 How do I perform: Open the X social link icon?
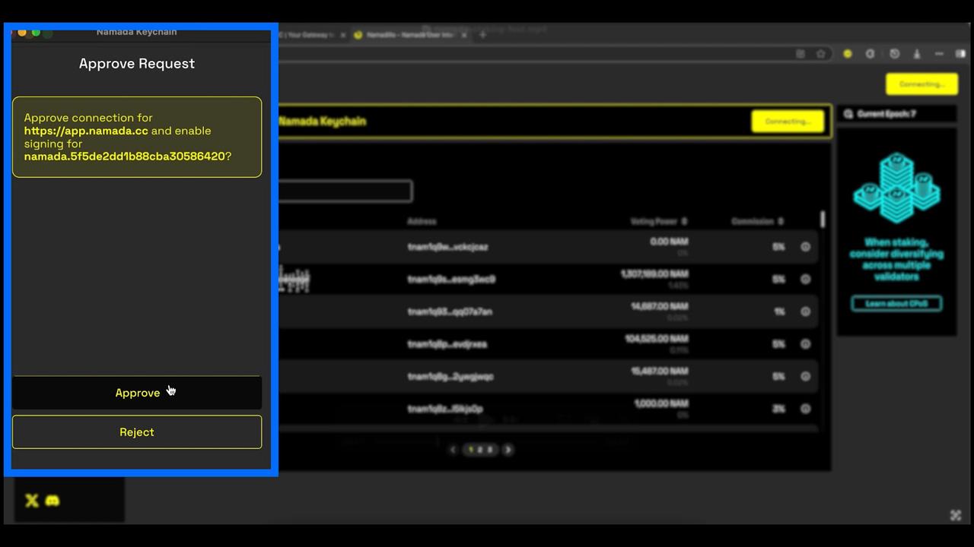coord(31,500)
